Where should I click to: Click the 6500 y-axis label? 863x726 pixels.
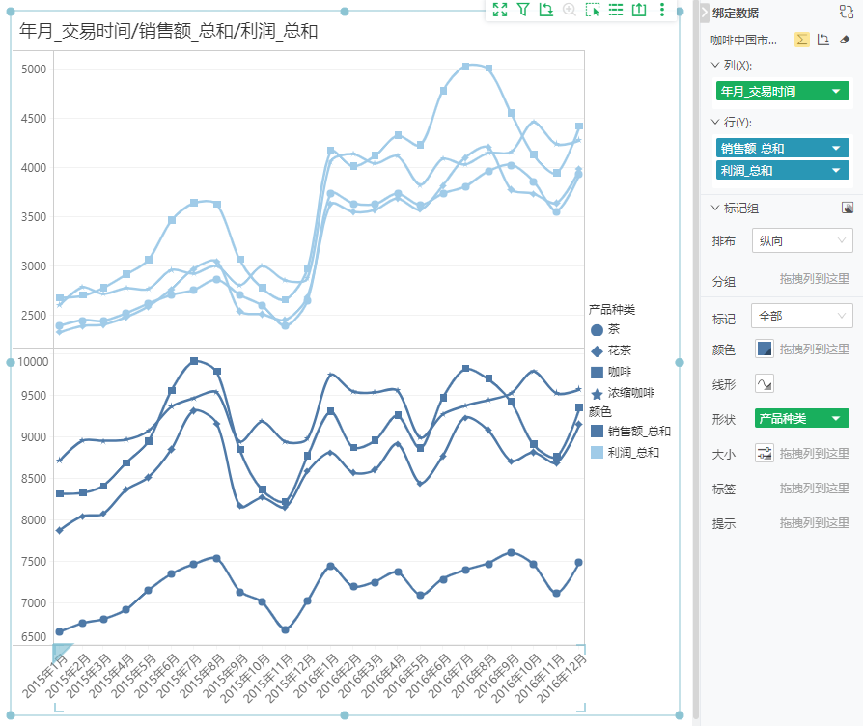34,637
